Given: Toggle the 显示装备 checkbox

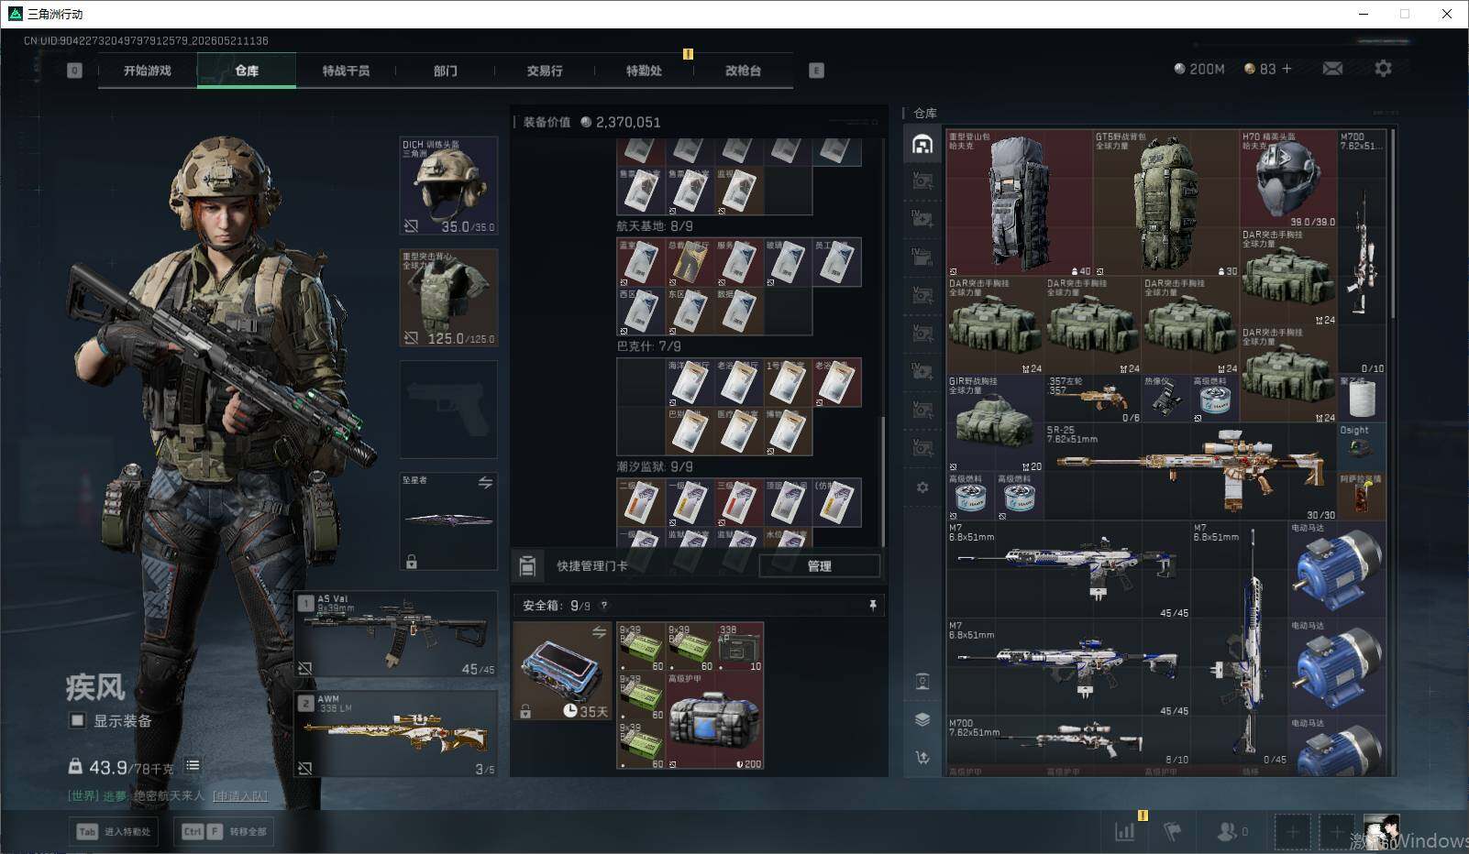Looking at the screenshot, I should [77, 720].
